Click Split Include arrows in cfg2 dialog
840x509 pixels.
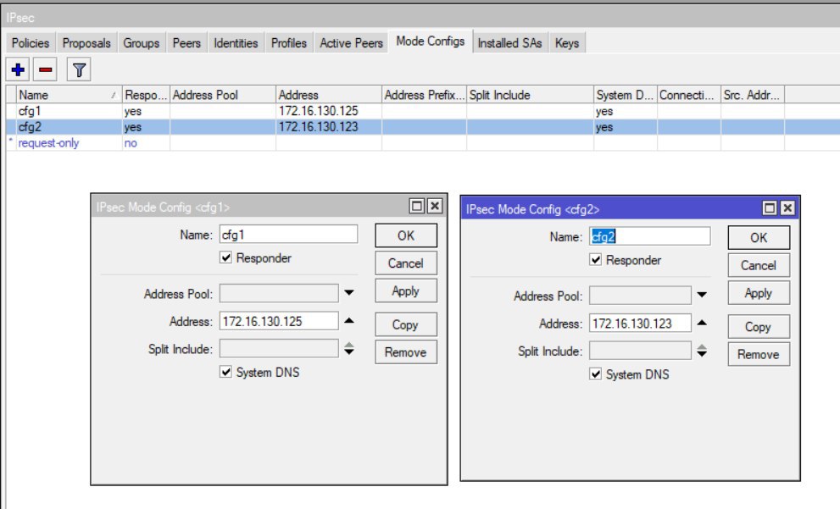(702, 351)
